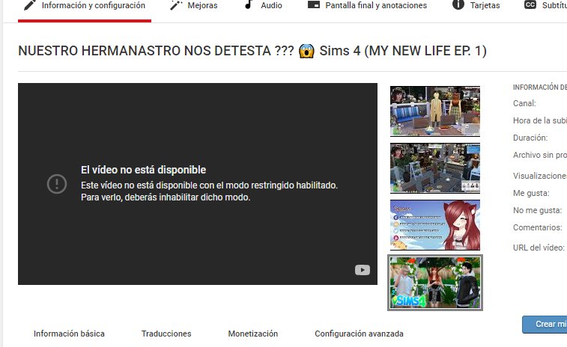
Task: Open the Información y configuración tab
Action: click(x=85, y=5)
